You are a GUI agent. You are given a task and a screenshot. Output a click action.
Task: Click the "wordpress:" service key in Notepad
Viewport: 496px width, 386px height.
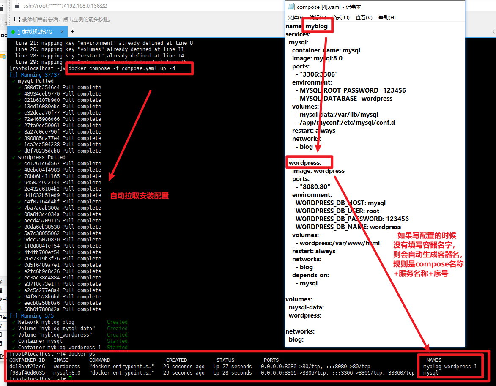click(x=305, y=163)
